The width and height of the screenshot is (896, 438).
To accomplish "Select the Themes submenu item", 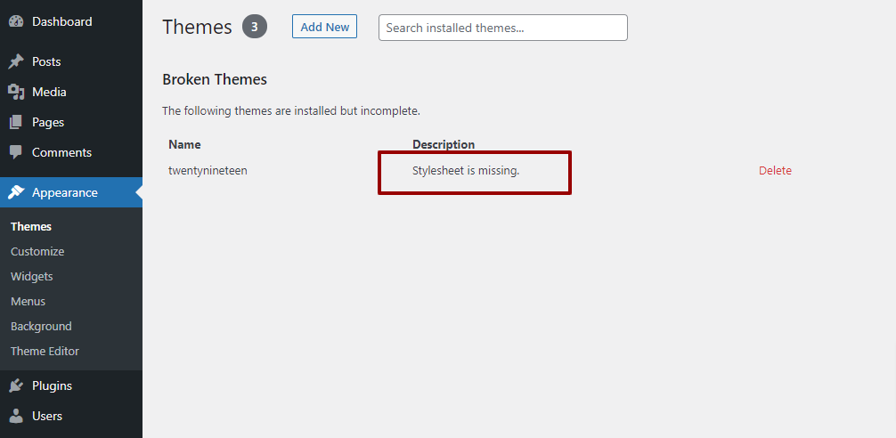I will coord(31,227).
